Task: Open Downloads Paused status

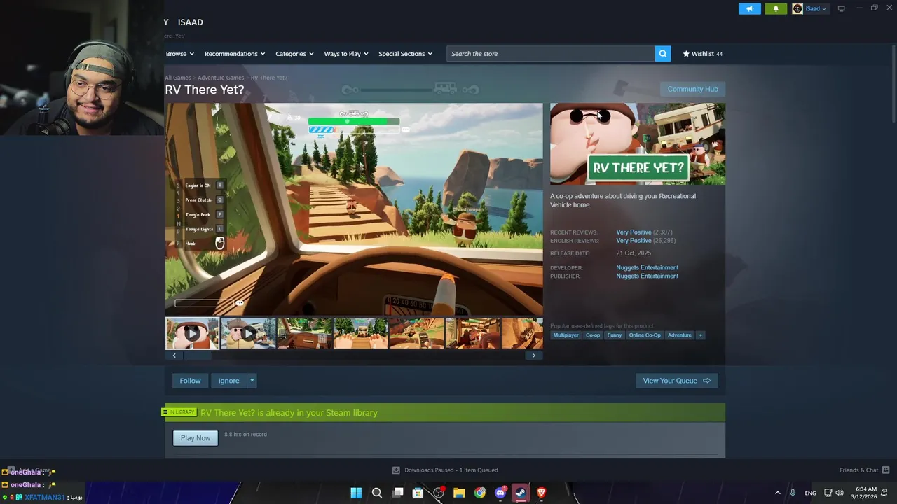Action: (x=445, y=470)
